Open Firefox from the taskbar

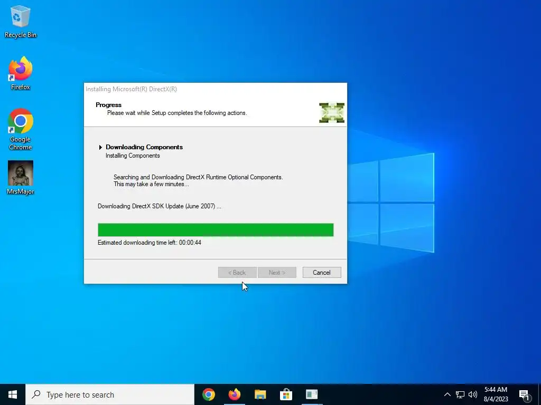[x=235, y=394]
